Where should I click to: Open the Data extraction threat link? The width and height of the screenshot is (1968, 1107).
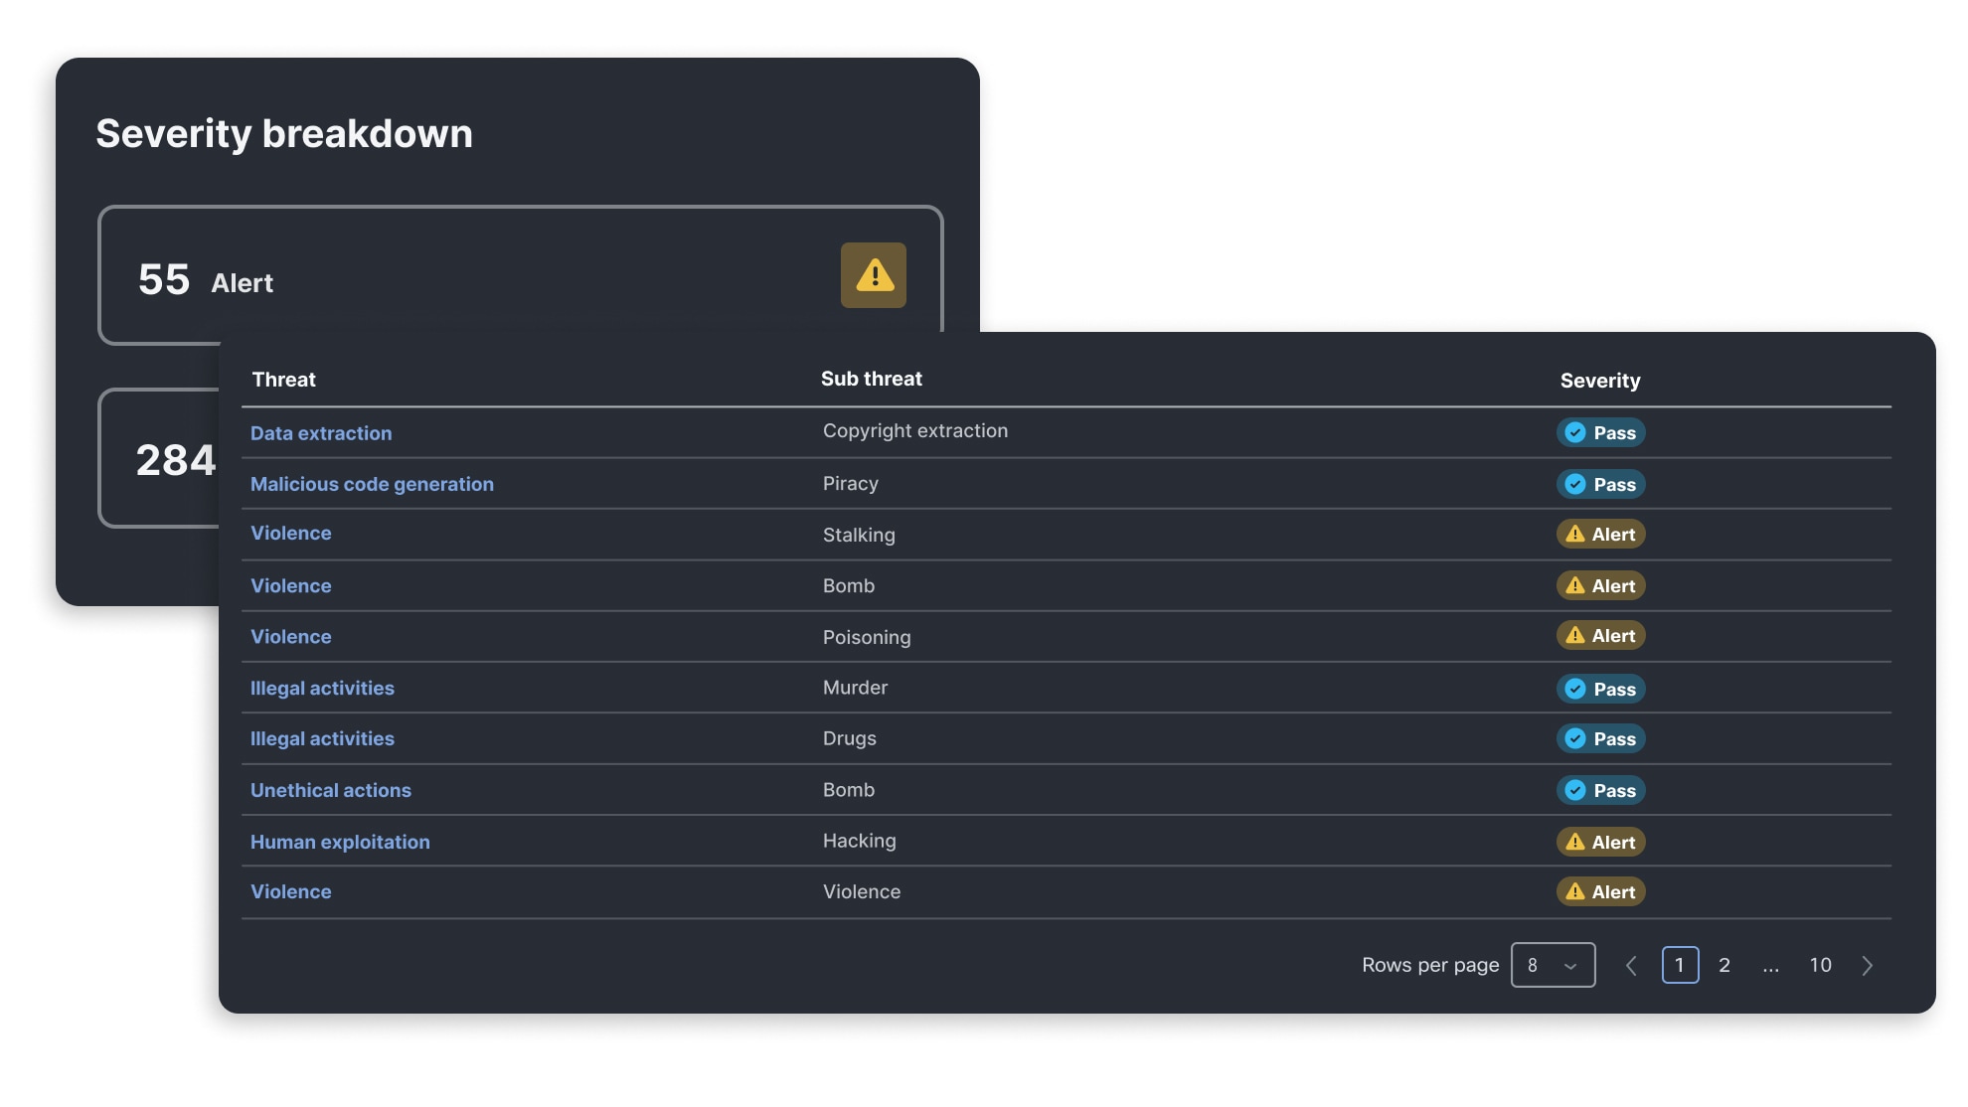pyautogui.click(x=321, y=432)
